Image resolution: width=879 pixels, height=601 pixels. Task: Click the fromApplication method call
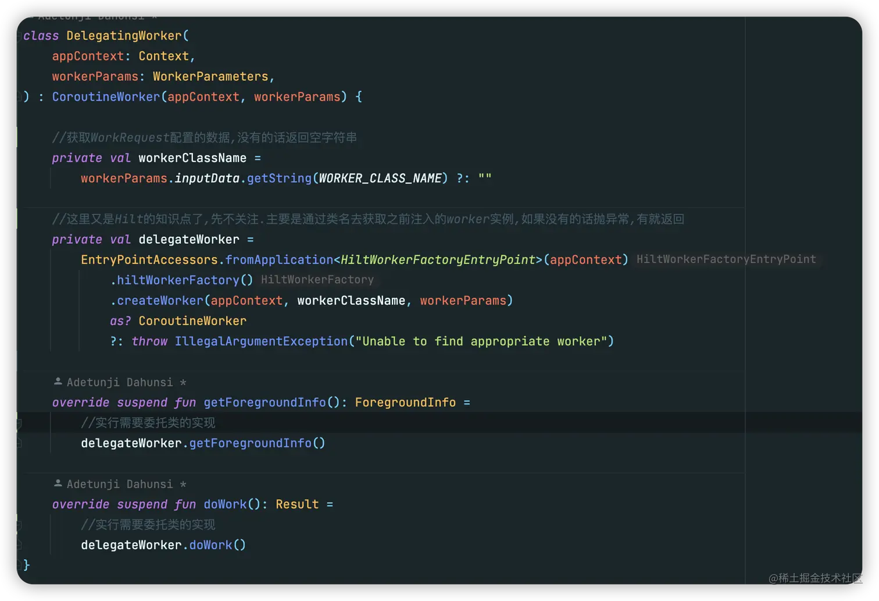pos(279,259)
